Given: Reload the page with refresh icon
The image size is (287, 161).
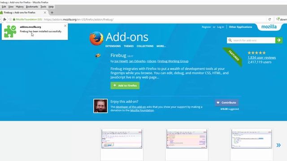Looking at the screenshot, I should coord(270,19).
